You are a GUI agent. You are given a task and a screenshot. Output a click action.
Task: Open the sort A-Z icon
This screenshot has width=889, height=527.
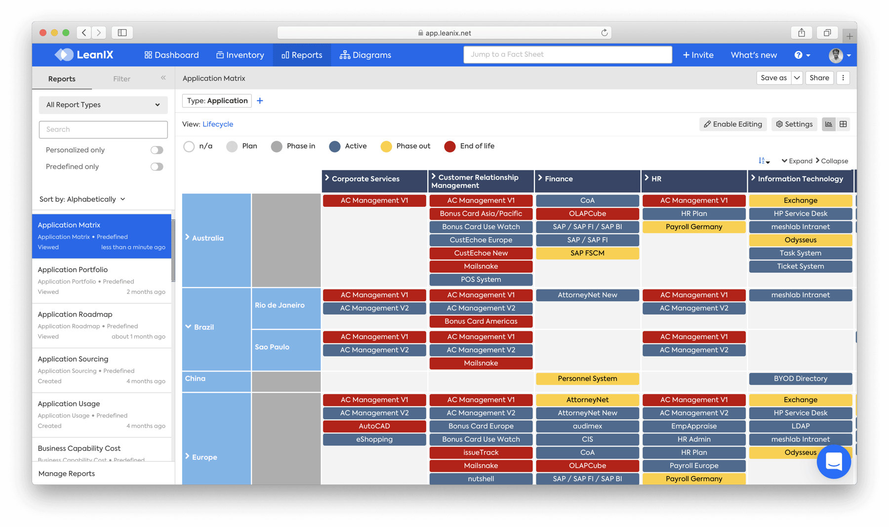pos(763,161)
